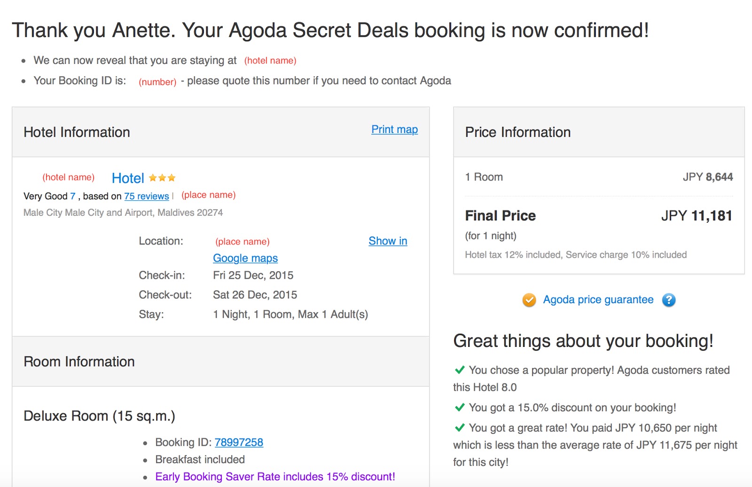Screen dimensions: 752x487
Task: Click green check beside 15.0% discount message
Action: coord(460,408)
